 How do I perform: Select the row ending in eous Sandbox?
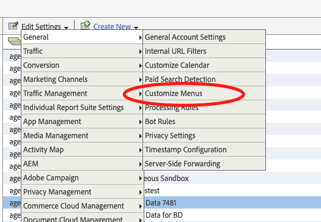[232, 179]
